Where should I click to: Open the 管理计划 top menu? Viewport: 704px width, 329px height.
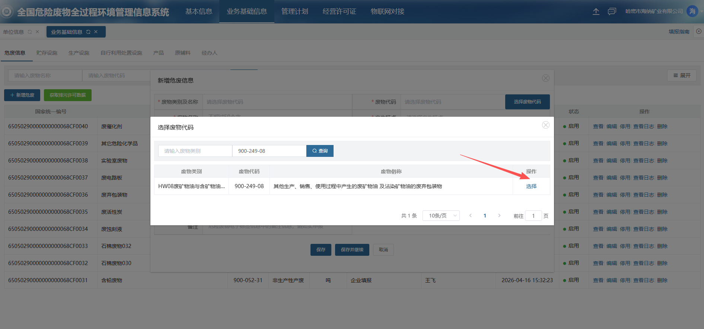294,12
